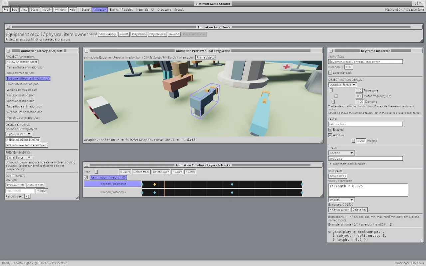Viewport: 426px width, 266px height.
Task: Click the Frame object button
Action: click(x=205, y=58)
